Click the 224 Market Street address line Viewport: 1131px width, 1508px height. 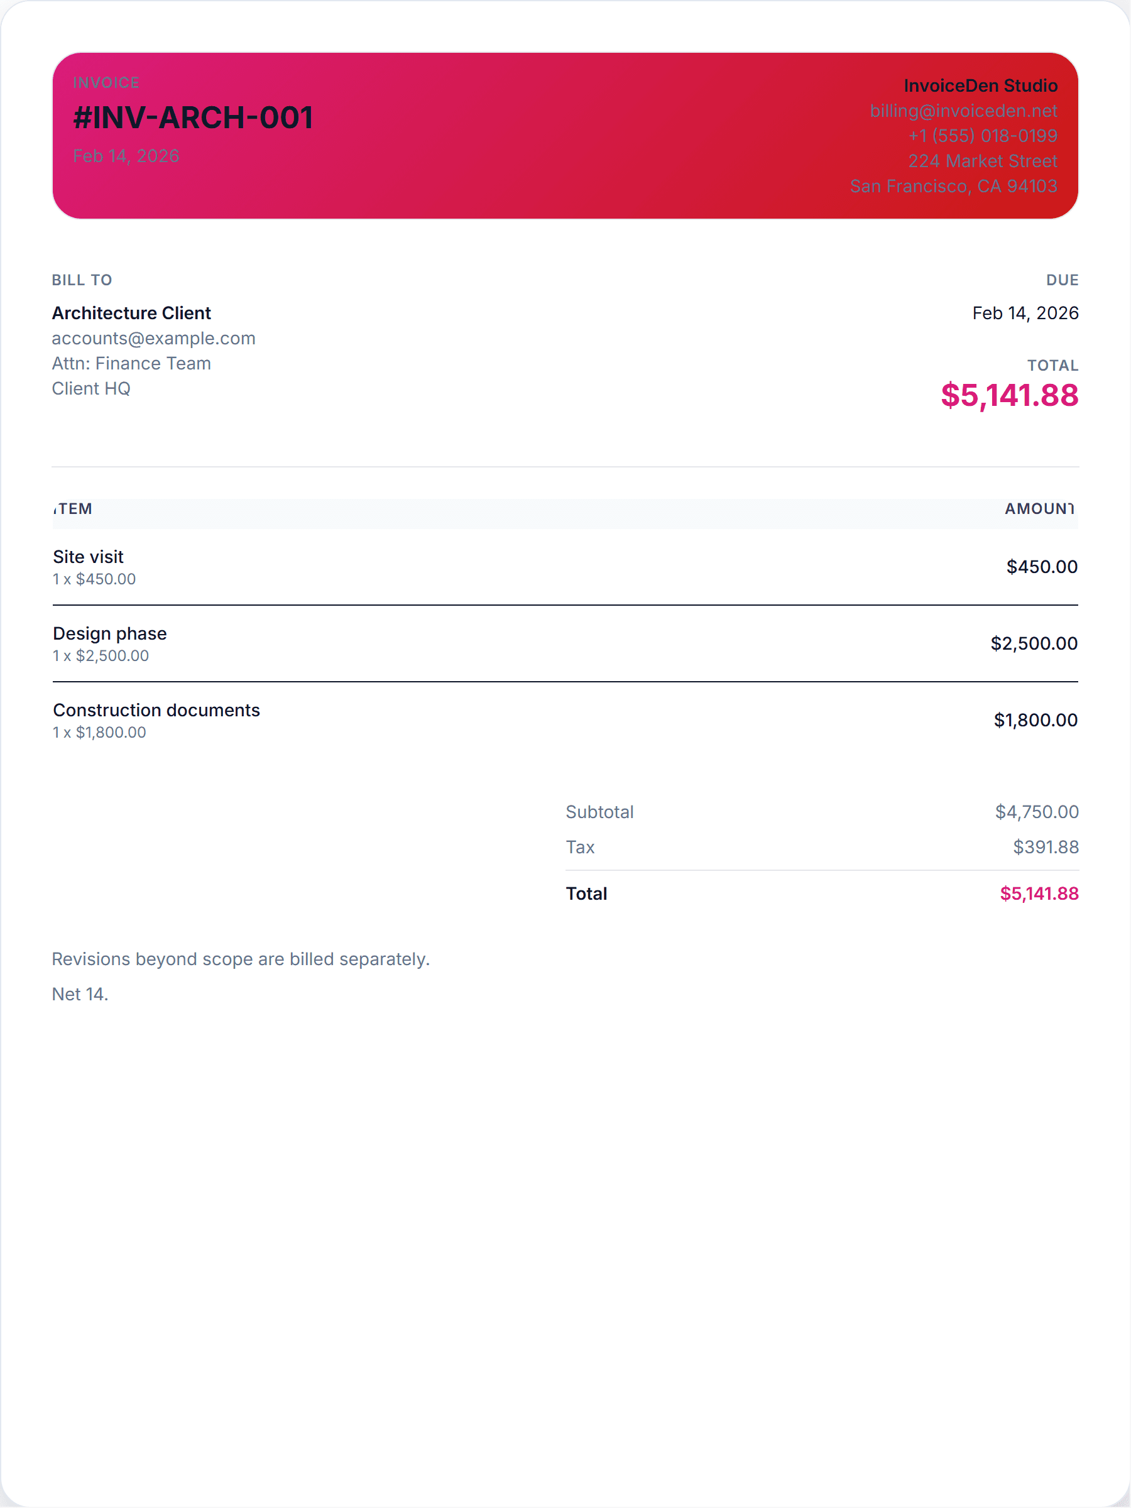(x=981, y=161)
